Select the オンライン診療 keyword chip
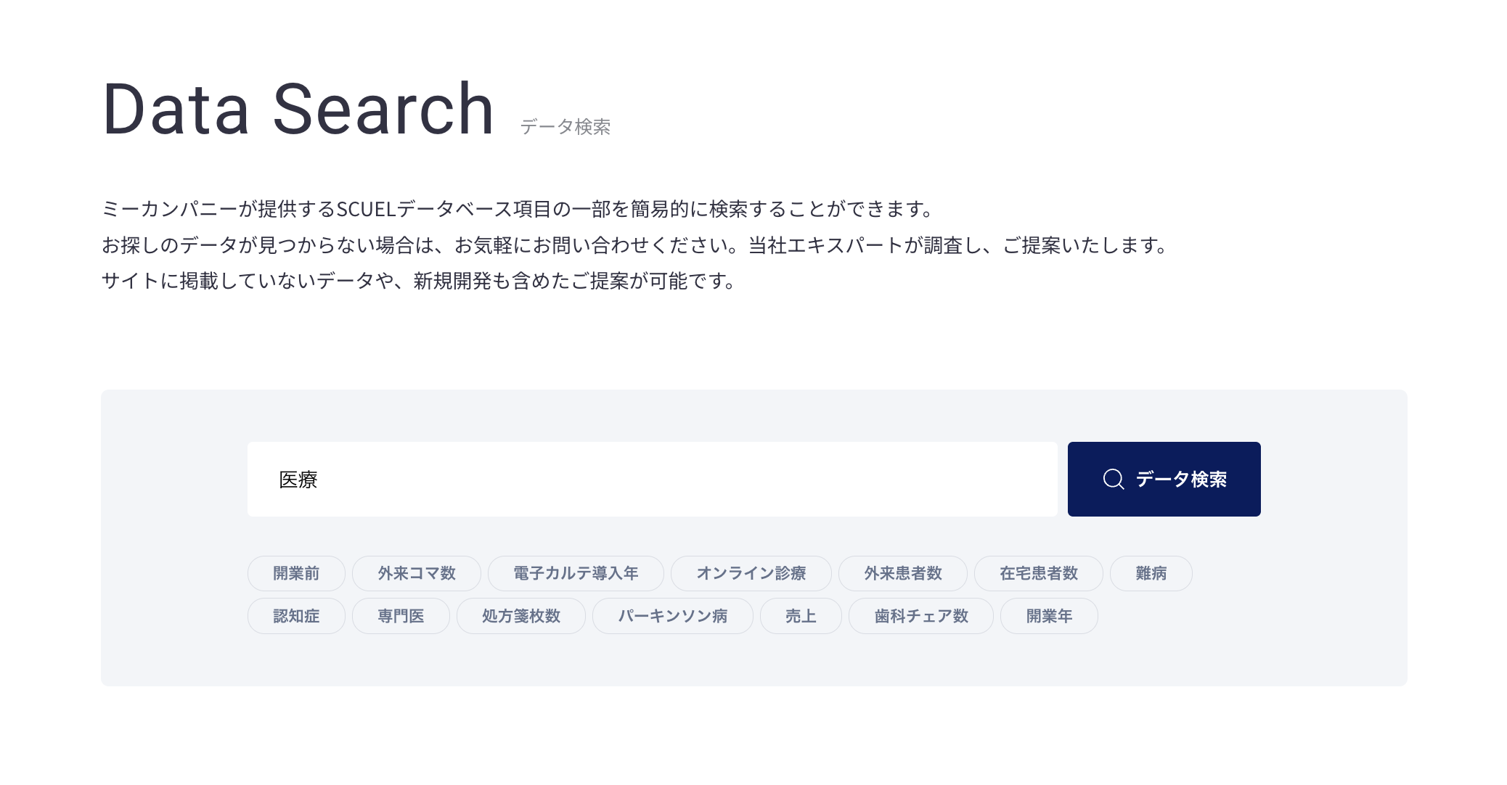Viewport: 1507px width, 785px height. tap(751, 573)
